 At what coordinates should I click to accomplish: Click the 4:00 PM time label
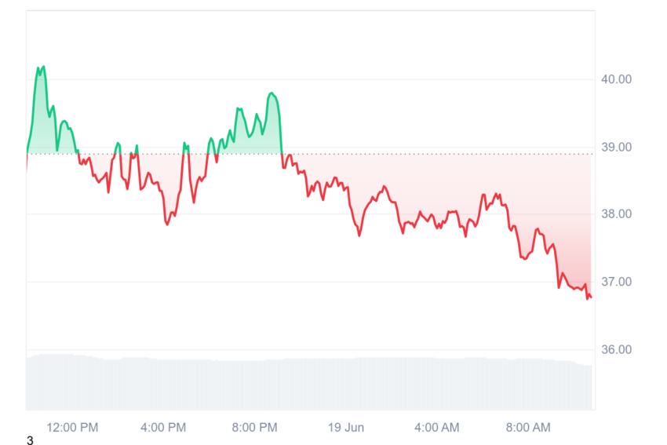pos(163,427)
